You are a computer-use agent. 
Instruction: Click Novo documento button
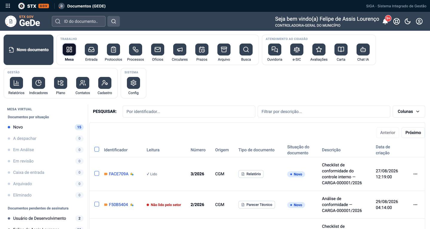point(29,50)
